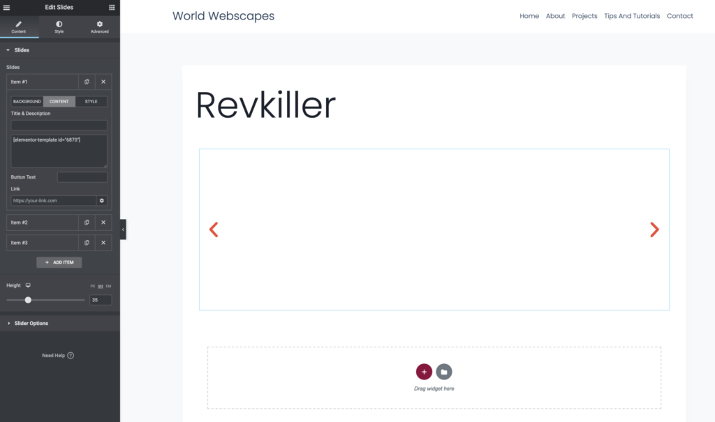Open Tips And Tutorials nav link
The image size is (715, 422).
pos(632,16)
